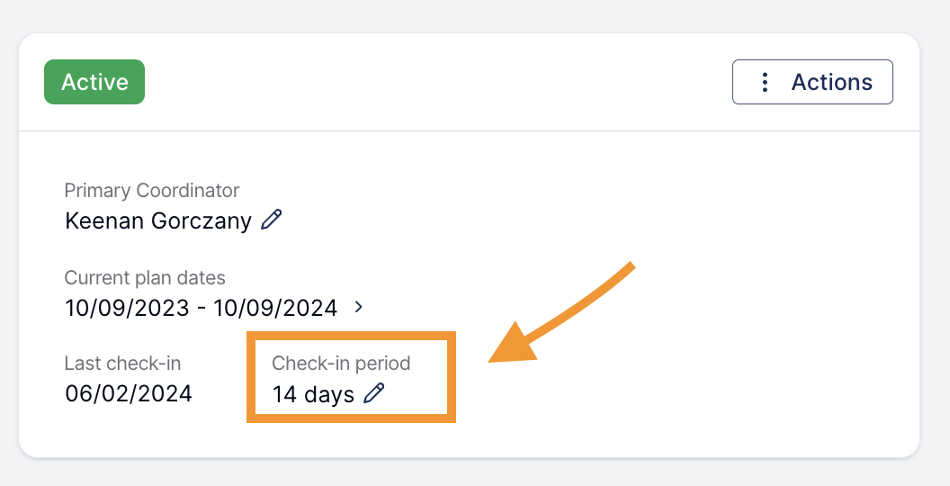This screenshot has height=486, width=950.
Task: Click the three-dot kebab icon in Actions
Action: pyautogui.click(x=765, y=82)
